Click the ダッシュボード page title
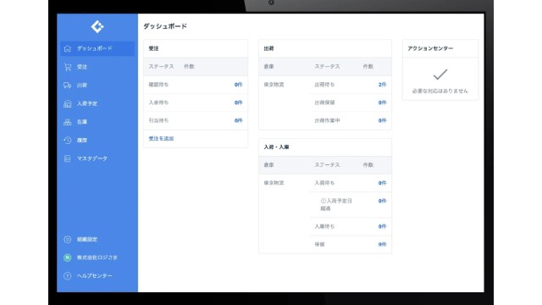 165,26
